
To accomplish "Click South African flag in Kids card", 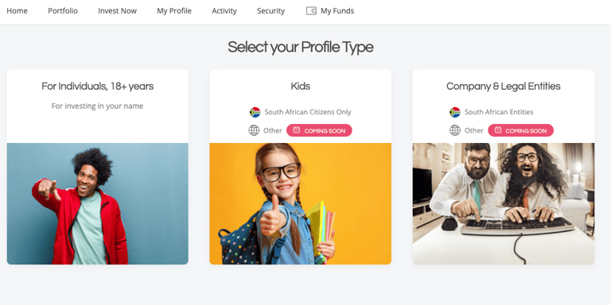I will [x=255, y=112].
